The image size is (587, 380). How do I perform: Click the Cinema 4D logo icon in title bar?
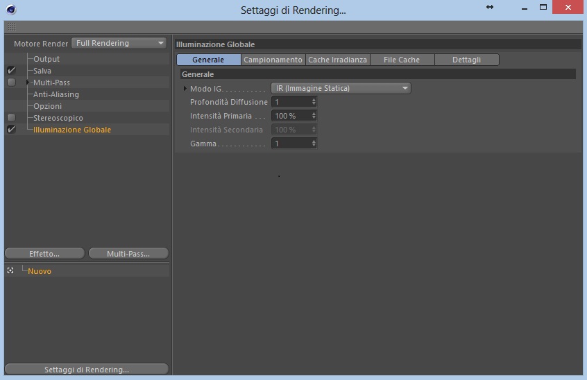coord(11,9)
